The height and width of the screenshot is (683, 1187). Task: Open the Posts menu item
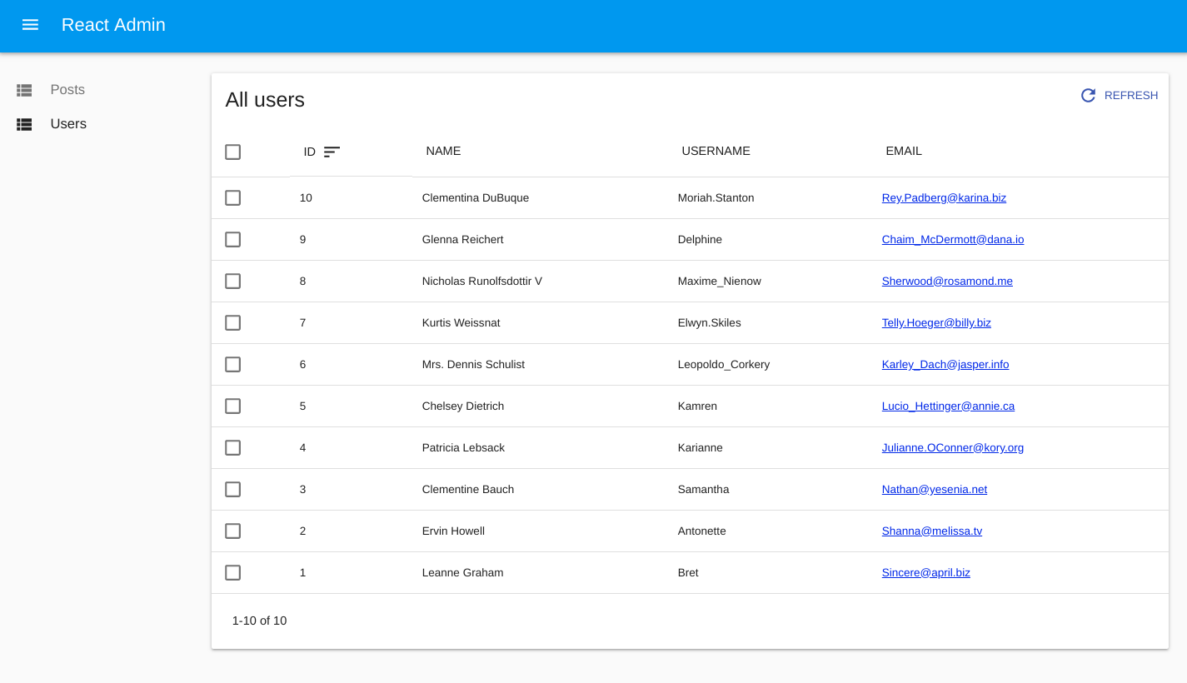pyautogui.click(x=67, y=90)
